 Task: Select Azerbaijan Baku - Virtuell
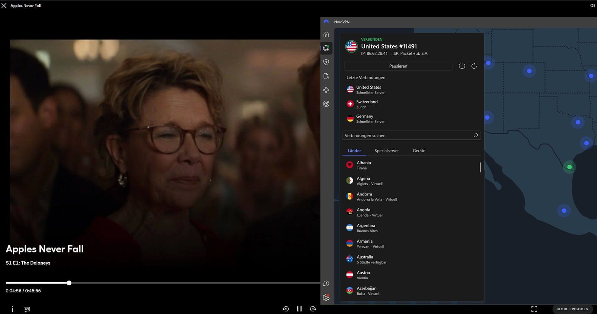[411, 291]
